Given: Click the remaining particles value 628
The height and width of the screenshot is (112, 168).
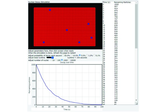Looking at the screenshot, I should pos(116,25).
